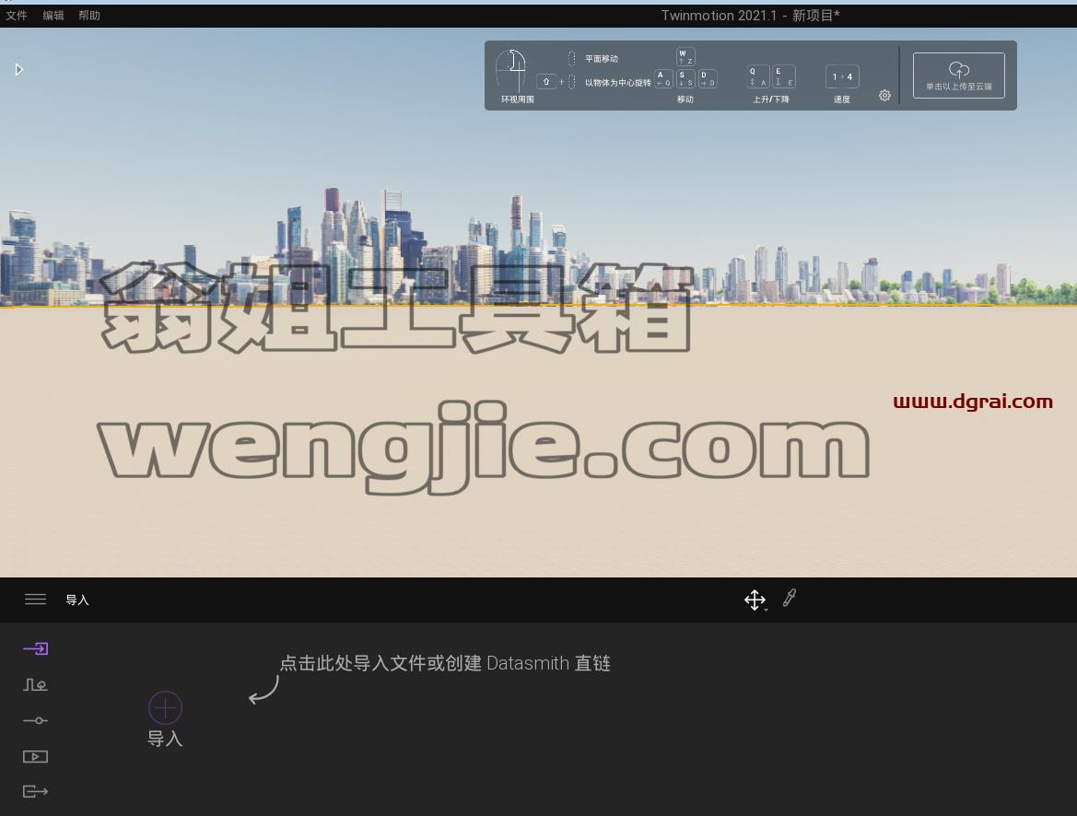Open the Media playback sidebar icon

point(35,756)
